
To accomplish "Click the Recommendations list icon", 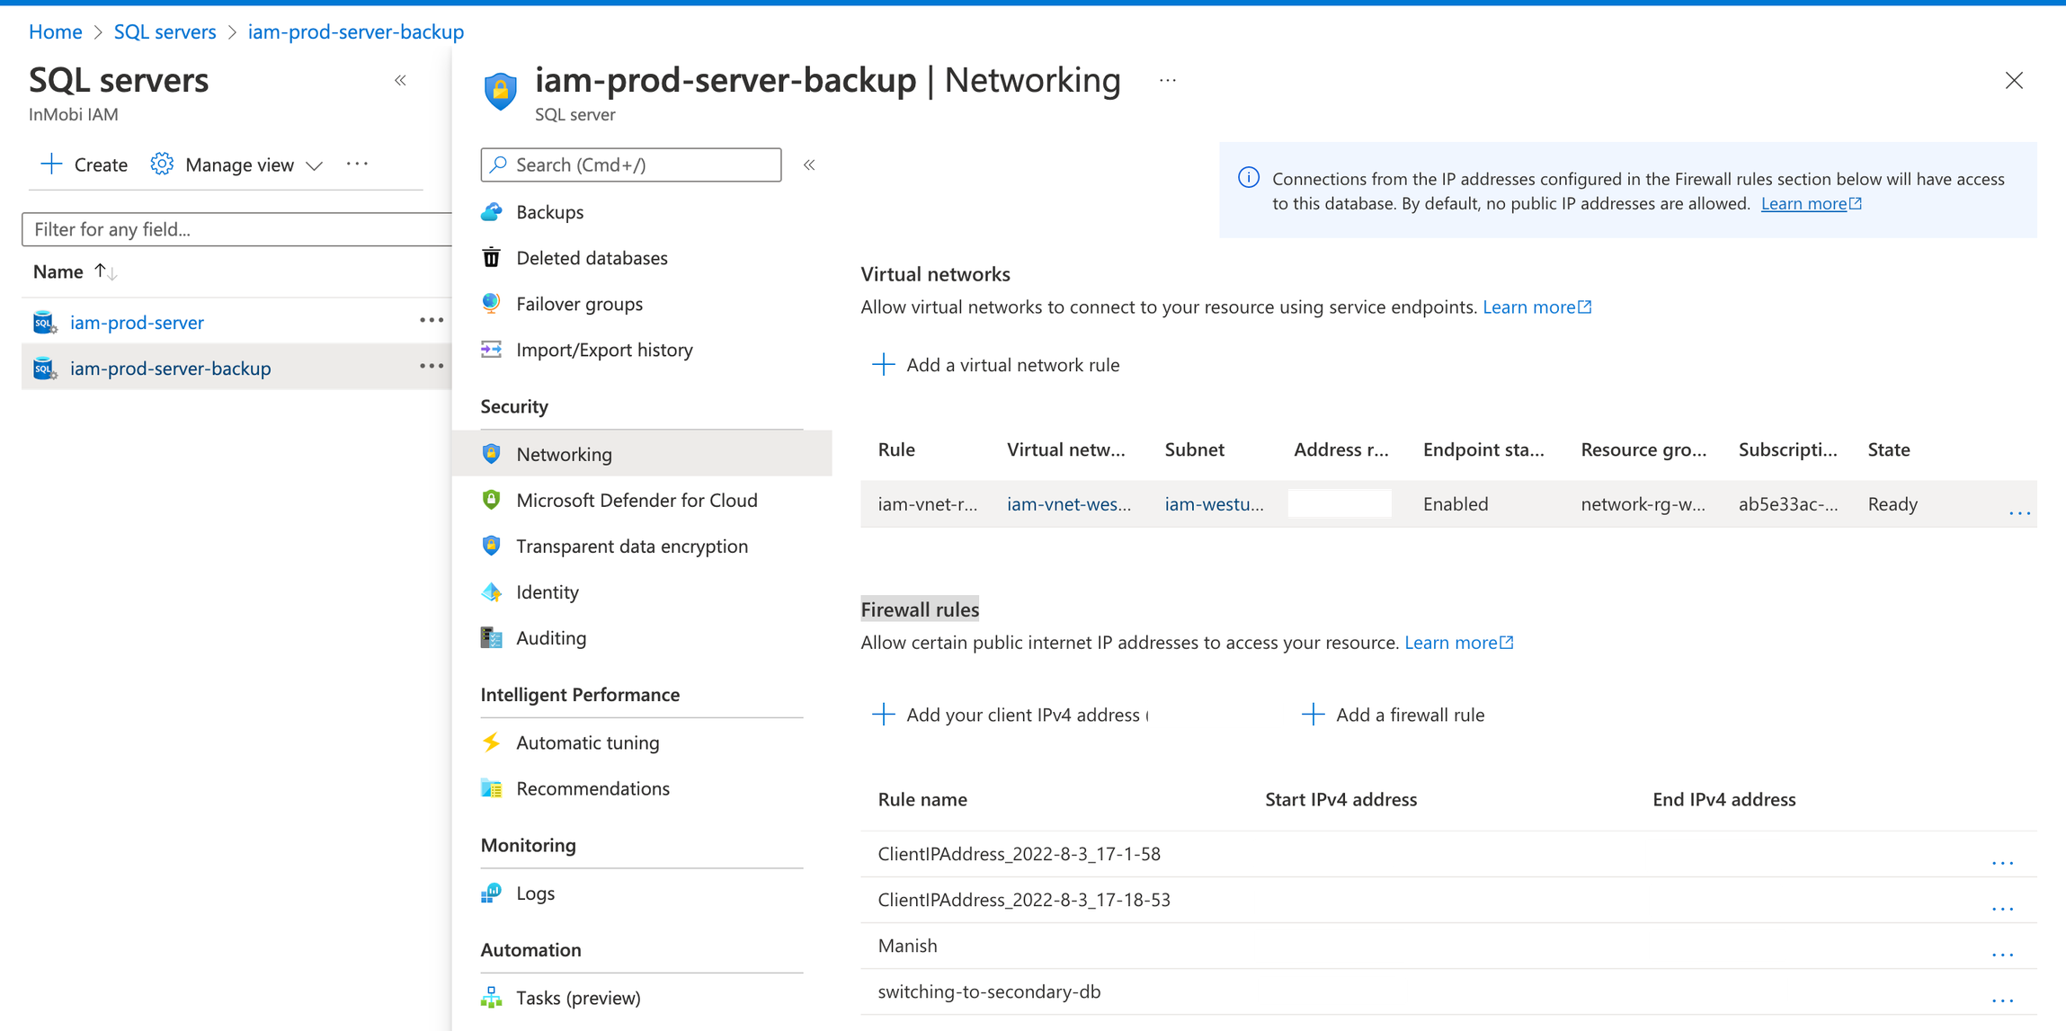I will coord(492,788).
